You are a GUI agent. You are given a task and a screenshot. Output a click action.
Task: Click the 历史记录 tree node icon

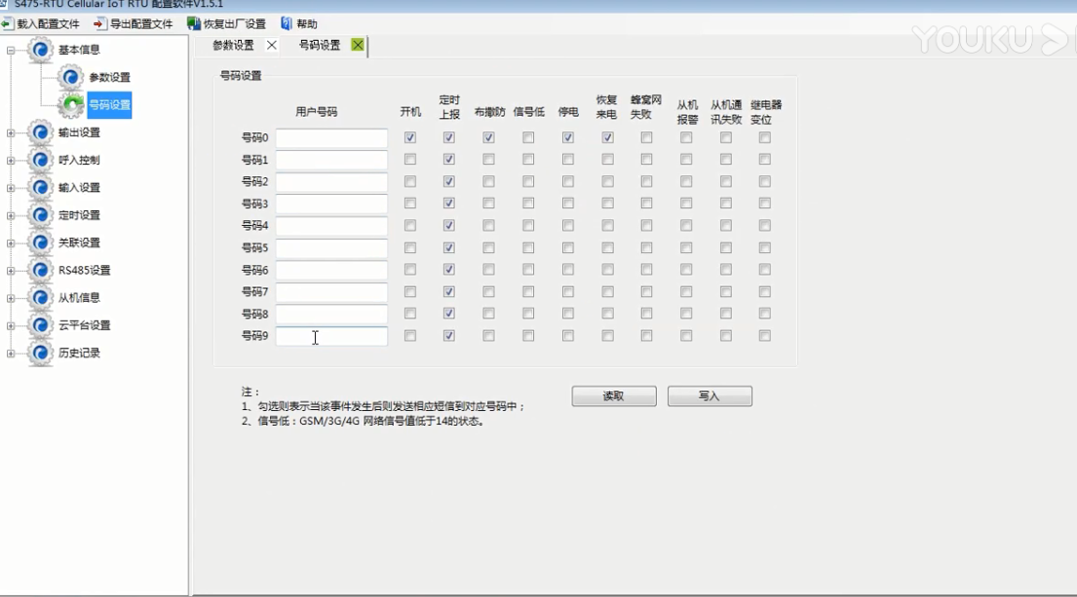coord(40,353)
